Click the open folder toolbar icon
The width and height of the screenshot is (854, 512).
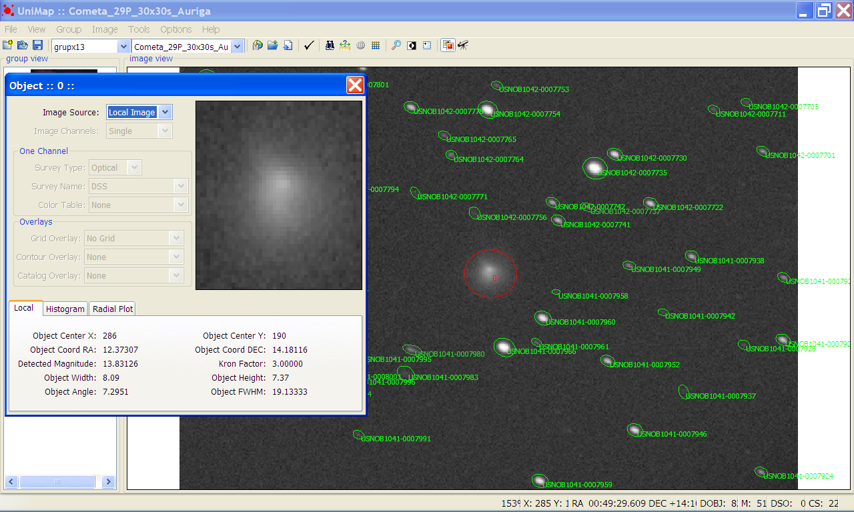[23, 45]
